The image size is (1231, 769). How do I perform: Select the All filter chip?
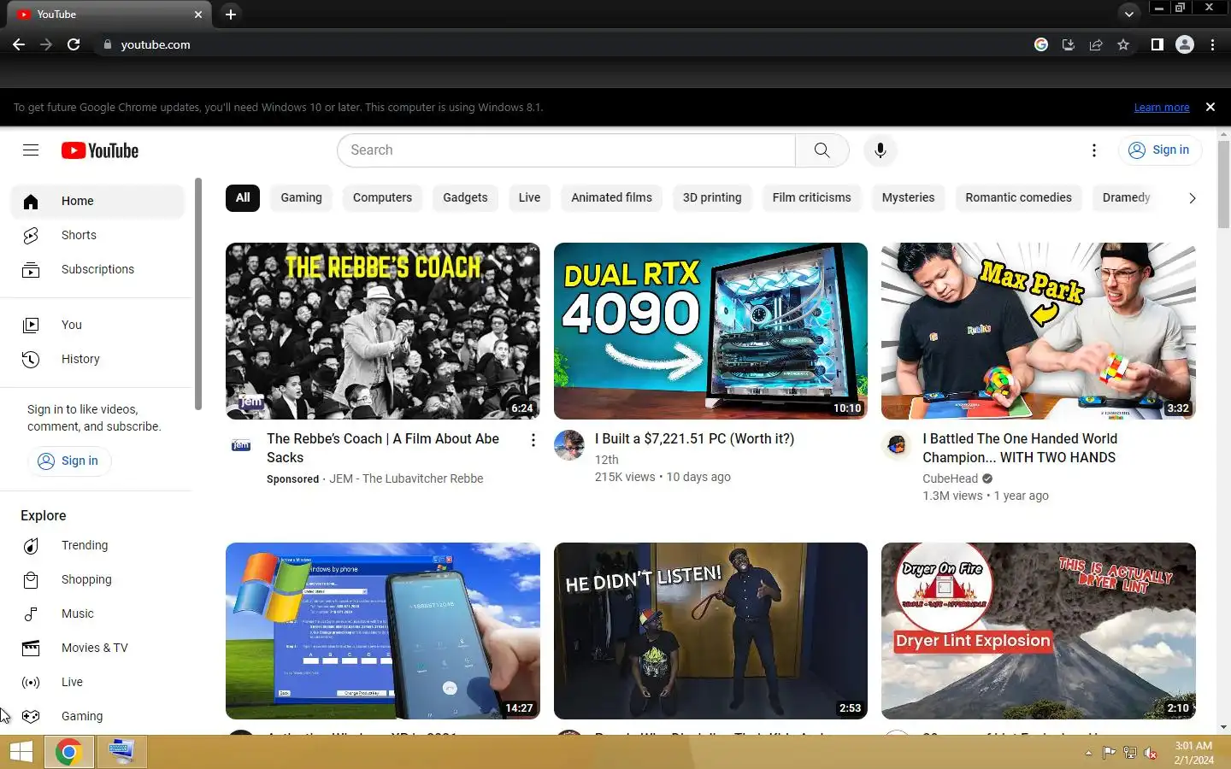pyautogui.click(x=243, y=197)
